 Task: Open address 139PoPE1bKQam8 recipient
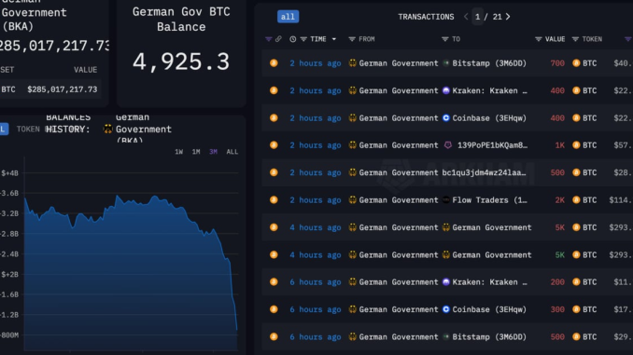(x=492, y=145)
